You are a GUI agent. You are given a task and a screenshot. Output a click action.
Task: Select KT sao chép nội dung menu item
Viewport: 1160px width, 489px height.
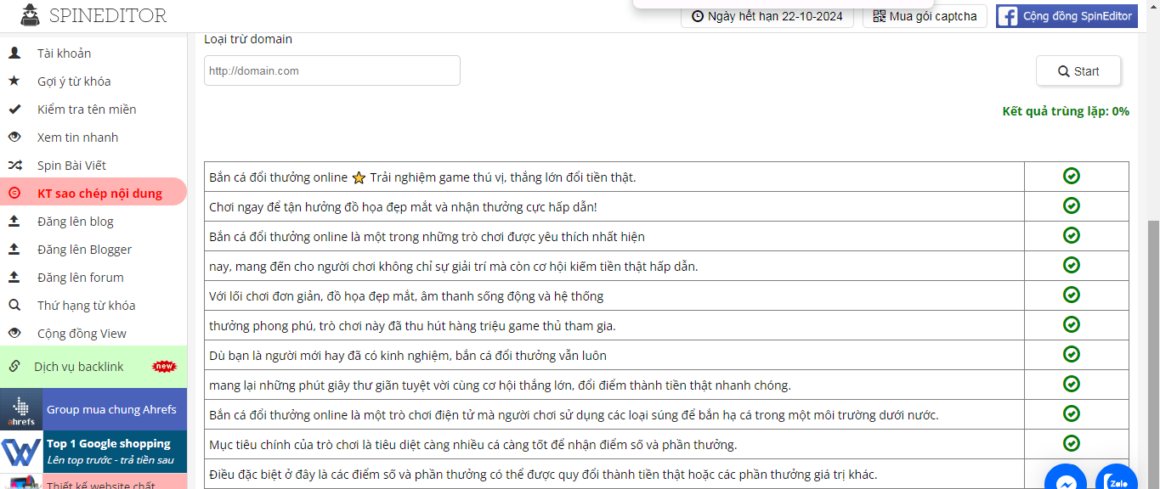tap(93, 194)
